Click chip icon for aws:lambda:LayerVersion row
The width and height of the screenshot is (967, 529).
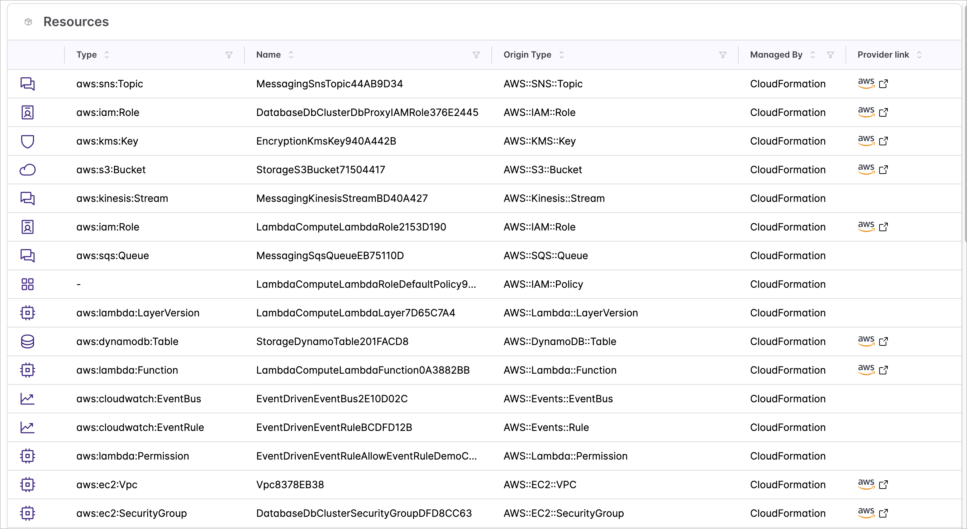point(27,313)
